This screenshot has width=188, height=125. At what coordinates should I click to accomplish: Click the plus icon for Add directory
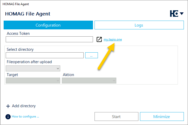(8, 106)
